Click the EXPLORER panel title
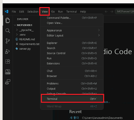Screen dimensions: 134x120 click(x=23, y=19)
